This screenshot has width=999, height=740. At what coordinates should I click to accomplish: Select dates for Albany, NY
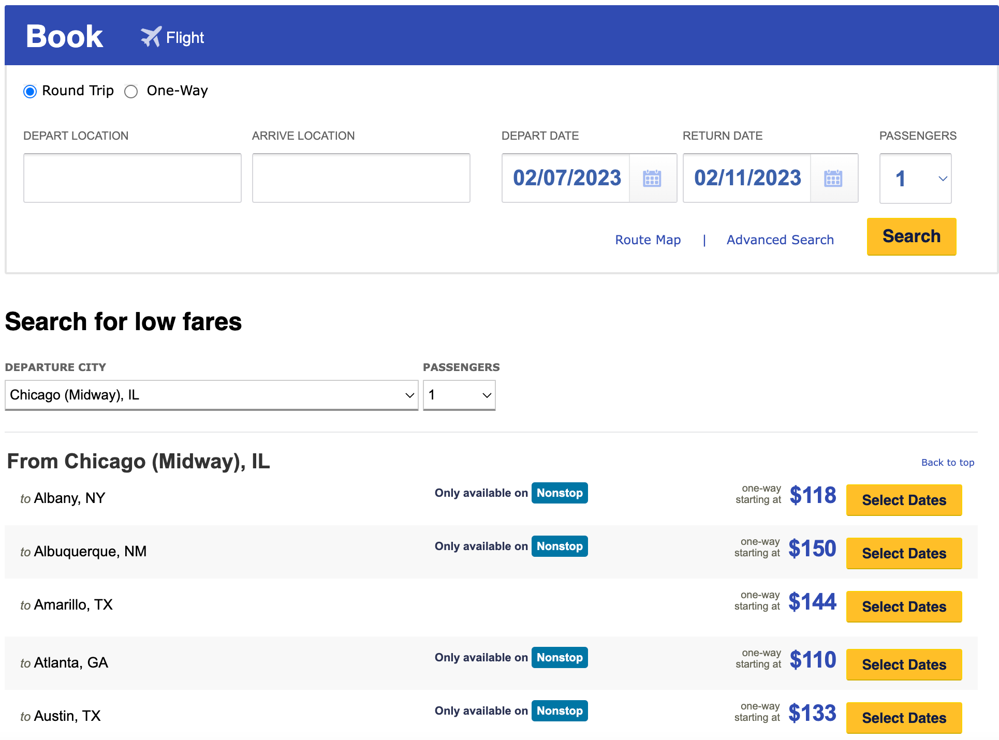(904, 500)
